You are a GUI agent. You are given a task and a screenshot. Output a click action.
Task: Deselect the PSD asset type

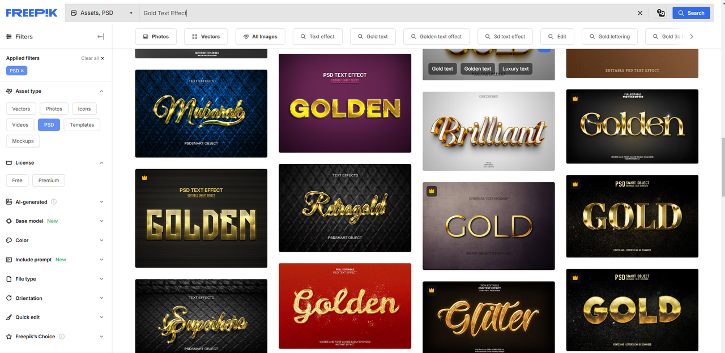49,124
